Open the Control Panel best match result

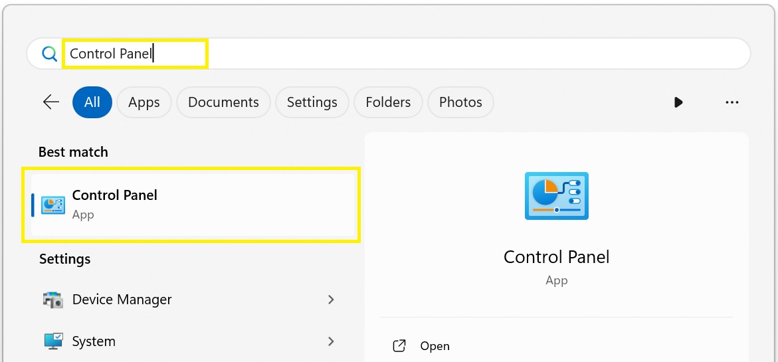(193, 205)
